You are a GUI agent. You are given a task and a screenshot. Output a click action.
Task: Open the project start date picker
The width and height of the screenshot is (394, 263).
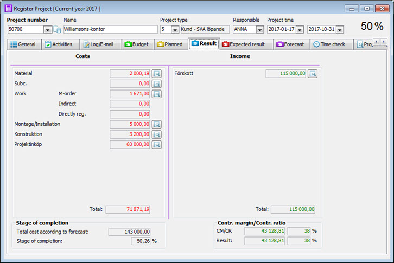click(300, 30)
